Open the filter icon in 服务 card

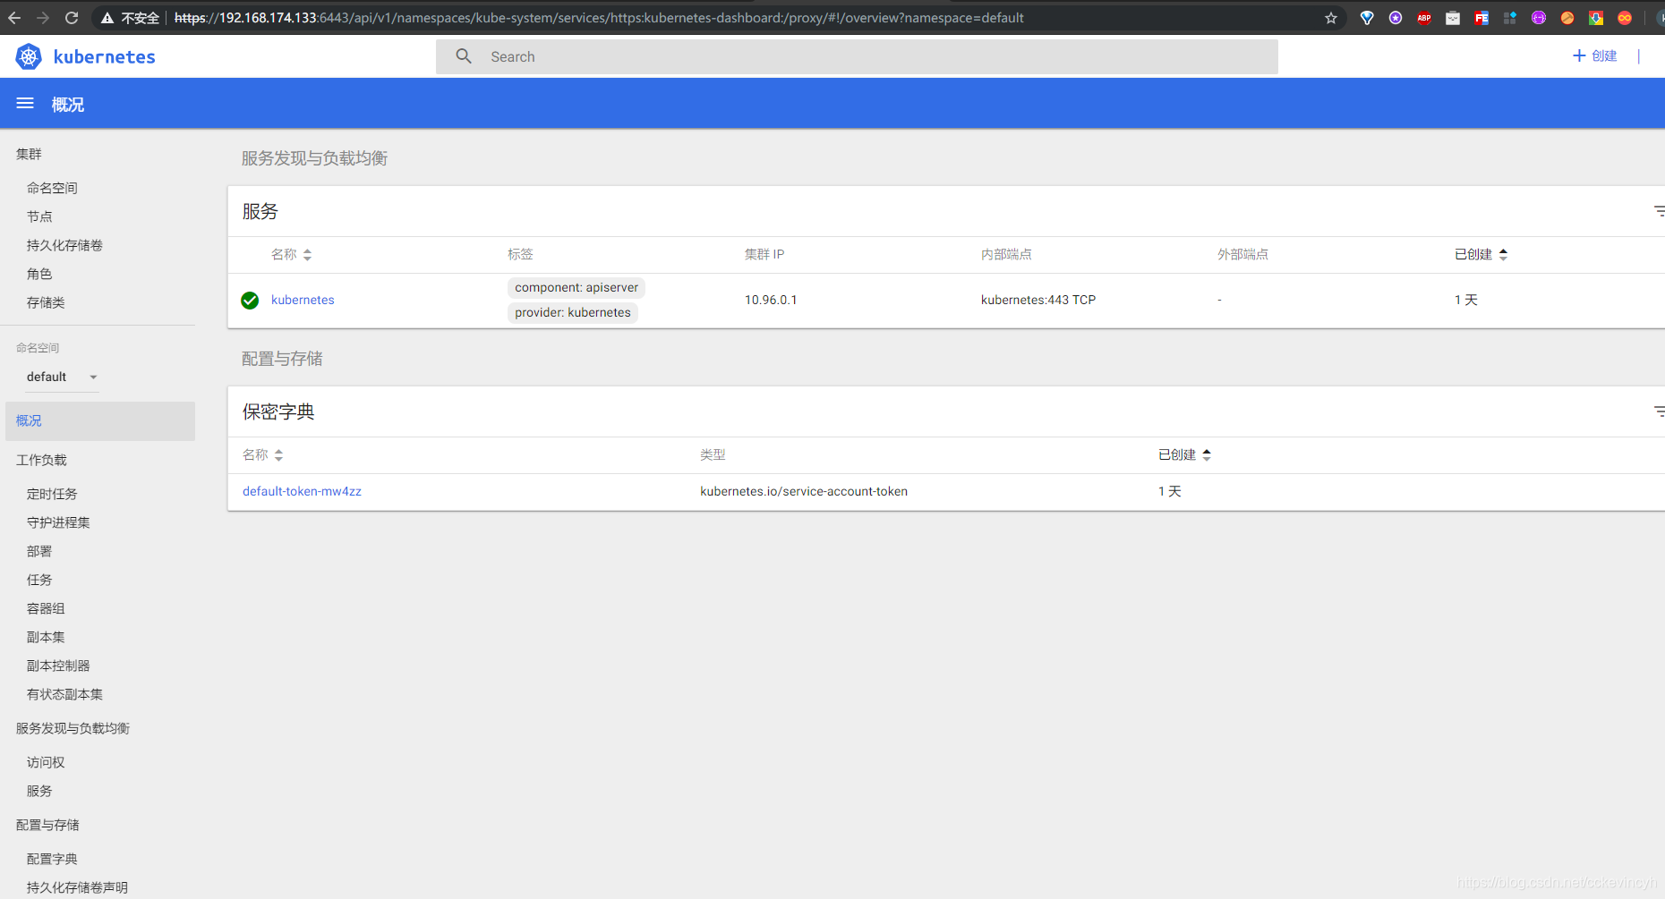coord(1659,211)
